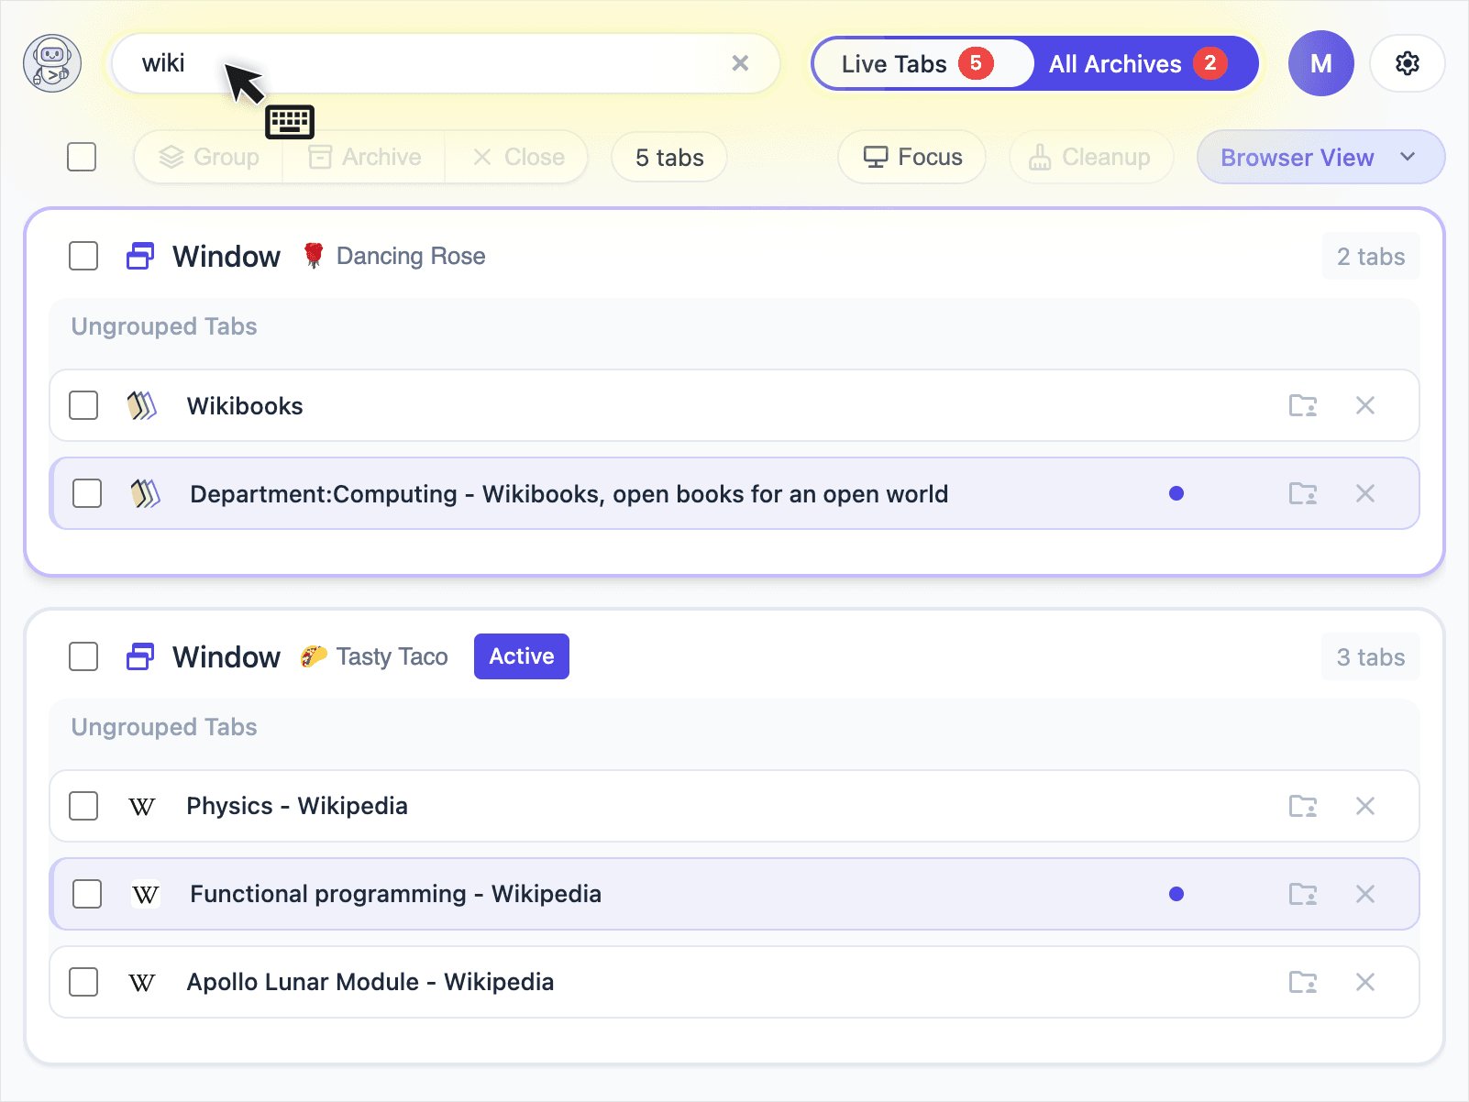1469x1102 pixels.
Task: Click the Tasty Taco window icon
Action: point(140,656)
